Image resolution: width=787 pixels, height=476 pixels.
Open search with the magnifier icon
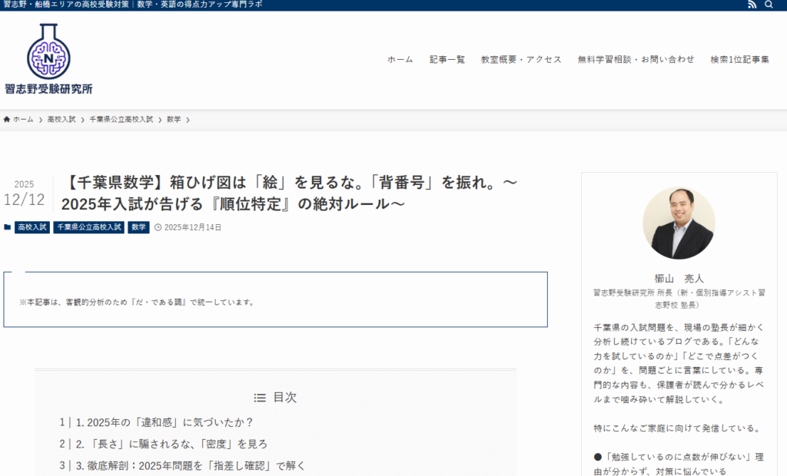coord(769,5)
